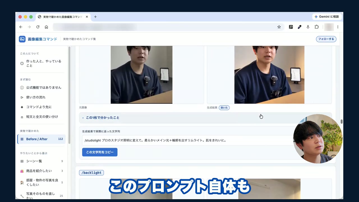Screen dimensions: 359x202
Task: Click the blurred profile avatar in toolbar
Action: pos(329,27)
